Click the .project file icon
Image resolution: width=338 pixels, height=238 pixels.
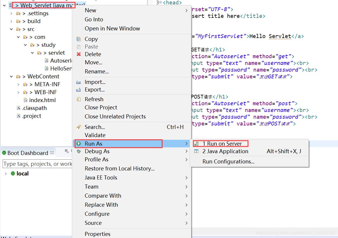click(x=19, y=116)
